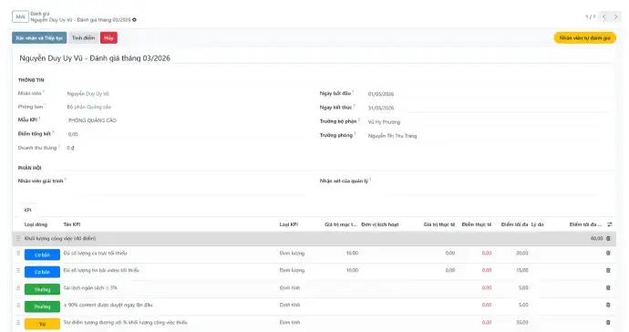
Task: Click the Nhân viên tự đánh giá status badge
Action: point(585,37)
